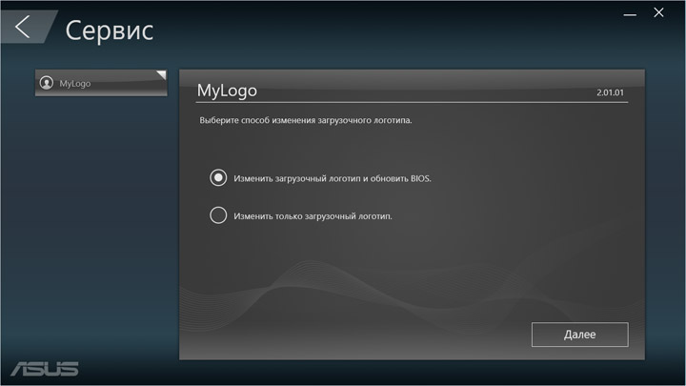The height and width of the screenshot is (386, 686).
Task: Click the 'Выберите способ изменения загрузочного логотипа' text
Action: click(x=306, y=120)
